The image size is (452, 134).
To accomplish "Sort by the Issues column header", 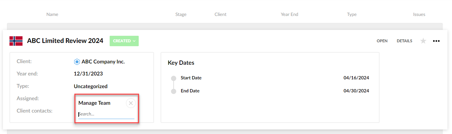I will pos(419,14).
